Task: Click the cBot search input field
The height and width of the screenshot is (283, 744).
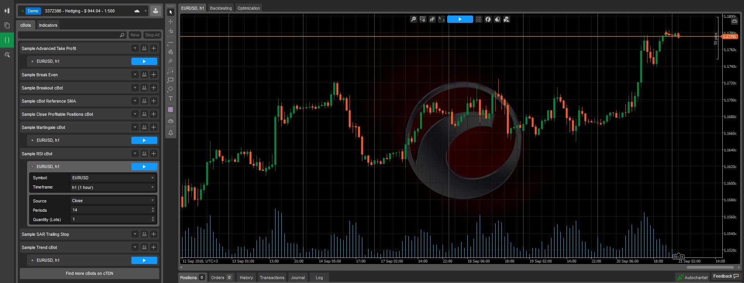Action: point(72,35)
